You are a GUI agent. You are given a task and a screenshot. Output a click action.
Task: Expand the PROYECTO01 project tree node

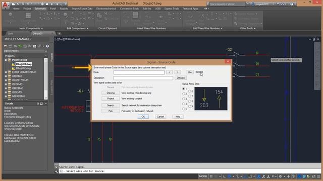tap(6, 60)
